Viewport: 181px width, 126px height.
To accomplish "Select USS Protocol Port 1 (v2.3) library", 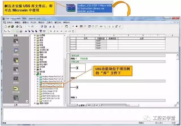I will [52, 86].
